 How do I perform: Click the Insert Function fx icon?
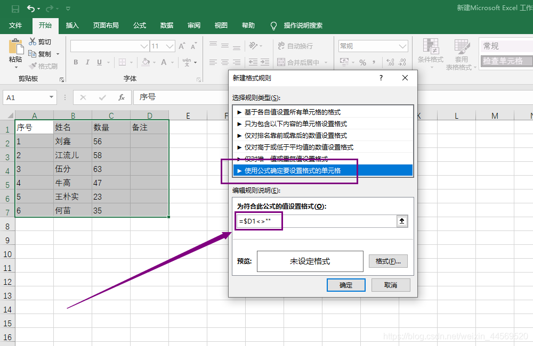pos(122,97)
